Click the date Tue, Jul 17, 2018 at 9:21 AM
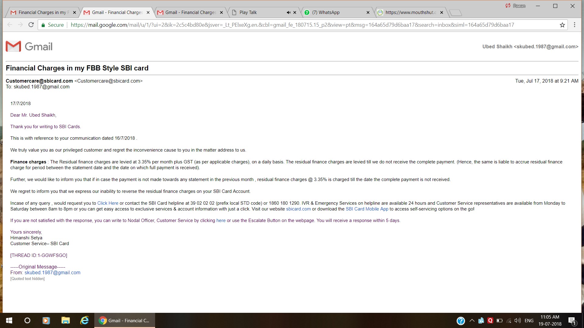The image size is (584, 328). (547, 81)
